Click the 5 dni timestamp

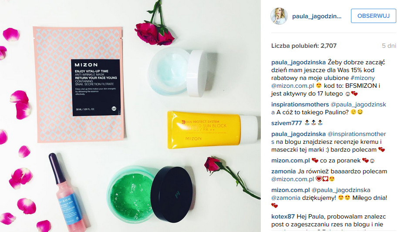pyautogui.click(x=389, y=46)
